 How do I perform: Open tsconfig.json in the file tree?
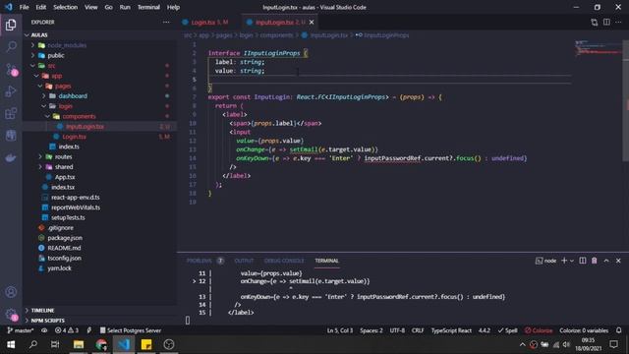[x=64, y=258]
